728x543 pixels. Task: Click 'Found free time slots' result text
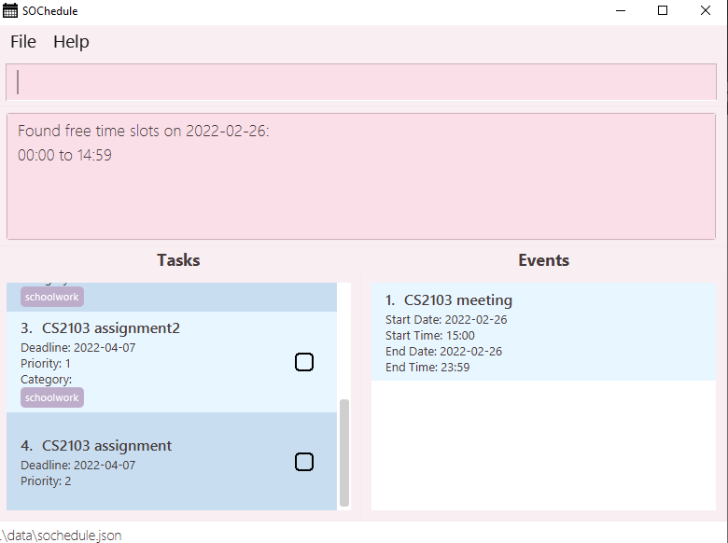[144, 131]
